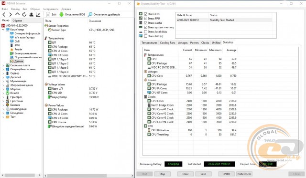Toggle the Stress cache checkbox
Screen dimensions: 306x178
click(x=145, y=23)
